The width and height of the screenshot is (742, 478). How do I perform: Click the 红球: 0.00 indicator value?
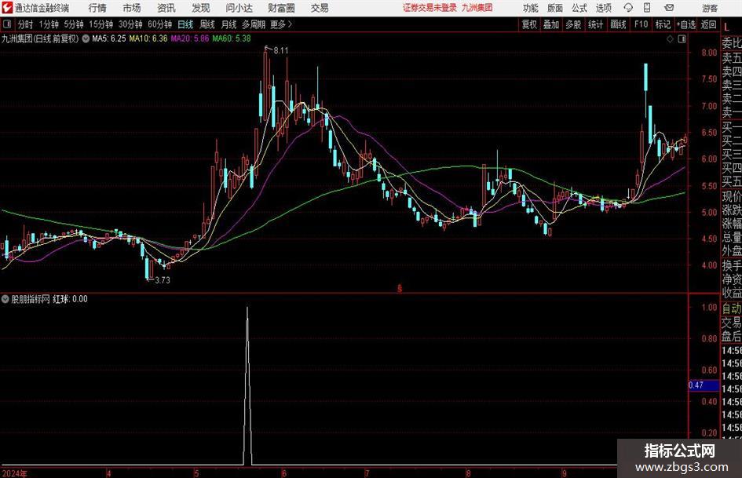point(70,299)
